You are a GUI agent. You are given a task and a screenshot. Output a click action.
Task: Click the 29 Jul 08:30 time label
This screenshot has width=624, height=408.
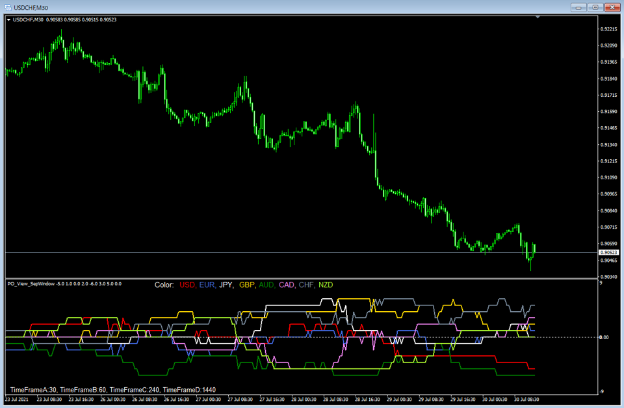[432, 400]
